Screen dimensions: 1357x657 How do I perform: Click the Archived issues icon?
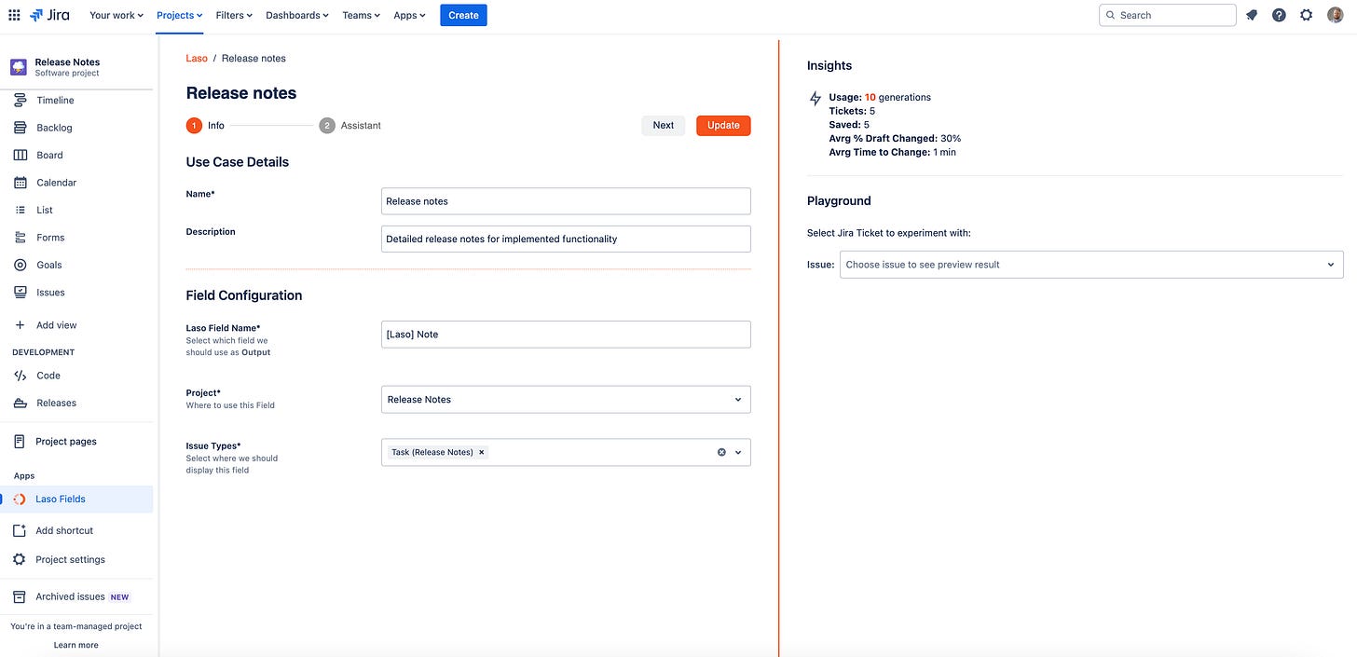tap(19, 596)
